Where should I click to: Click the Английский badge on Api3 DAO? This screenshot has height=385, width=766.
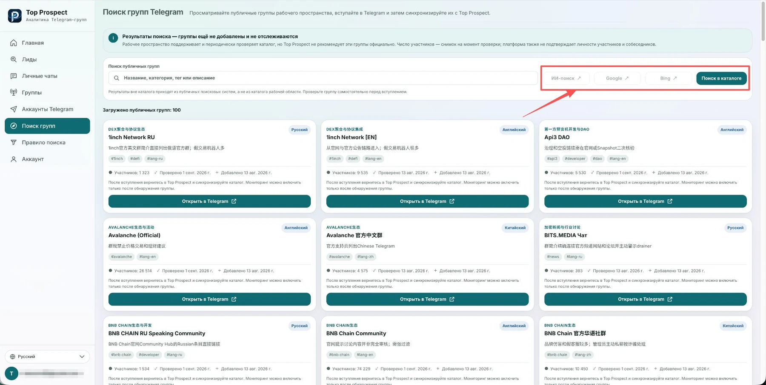click(732, 130)
